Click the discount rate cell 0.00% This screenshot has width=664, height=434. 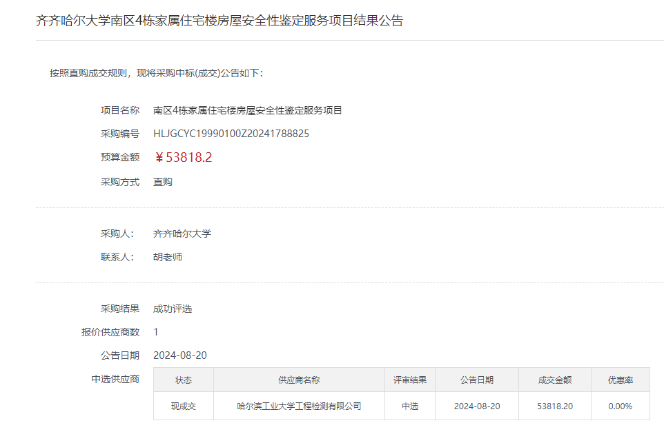click(620, 406)
